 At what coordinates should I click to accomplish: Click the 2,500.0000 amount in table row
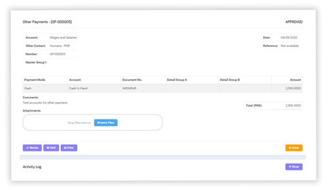293,89
